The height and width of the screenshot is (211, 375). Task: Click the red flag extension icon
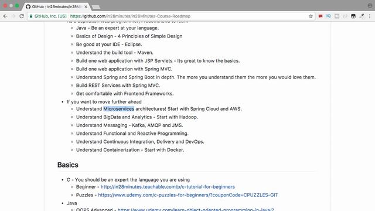coord(321,16)
